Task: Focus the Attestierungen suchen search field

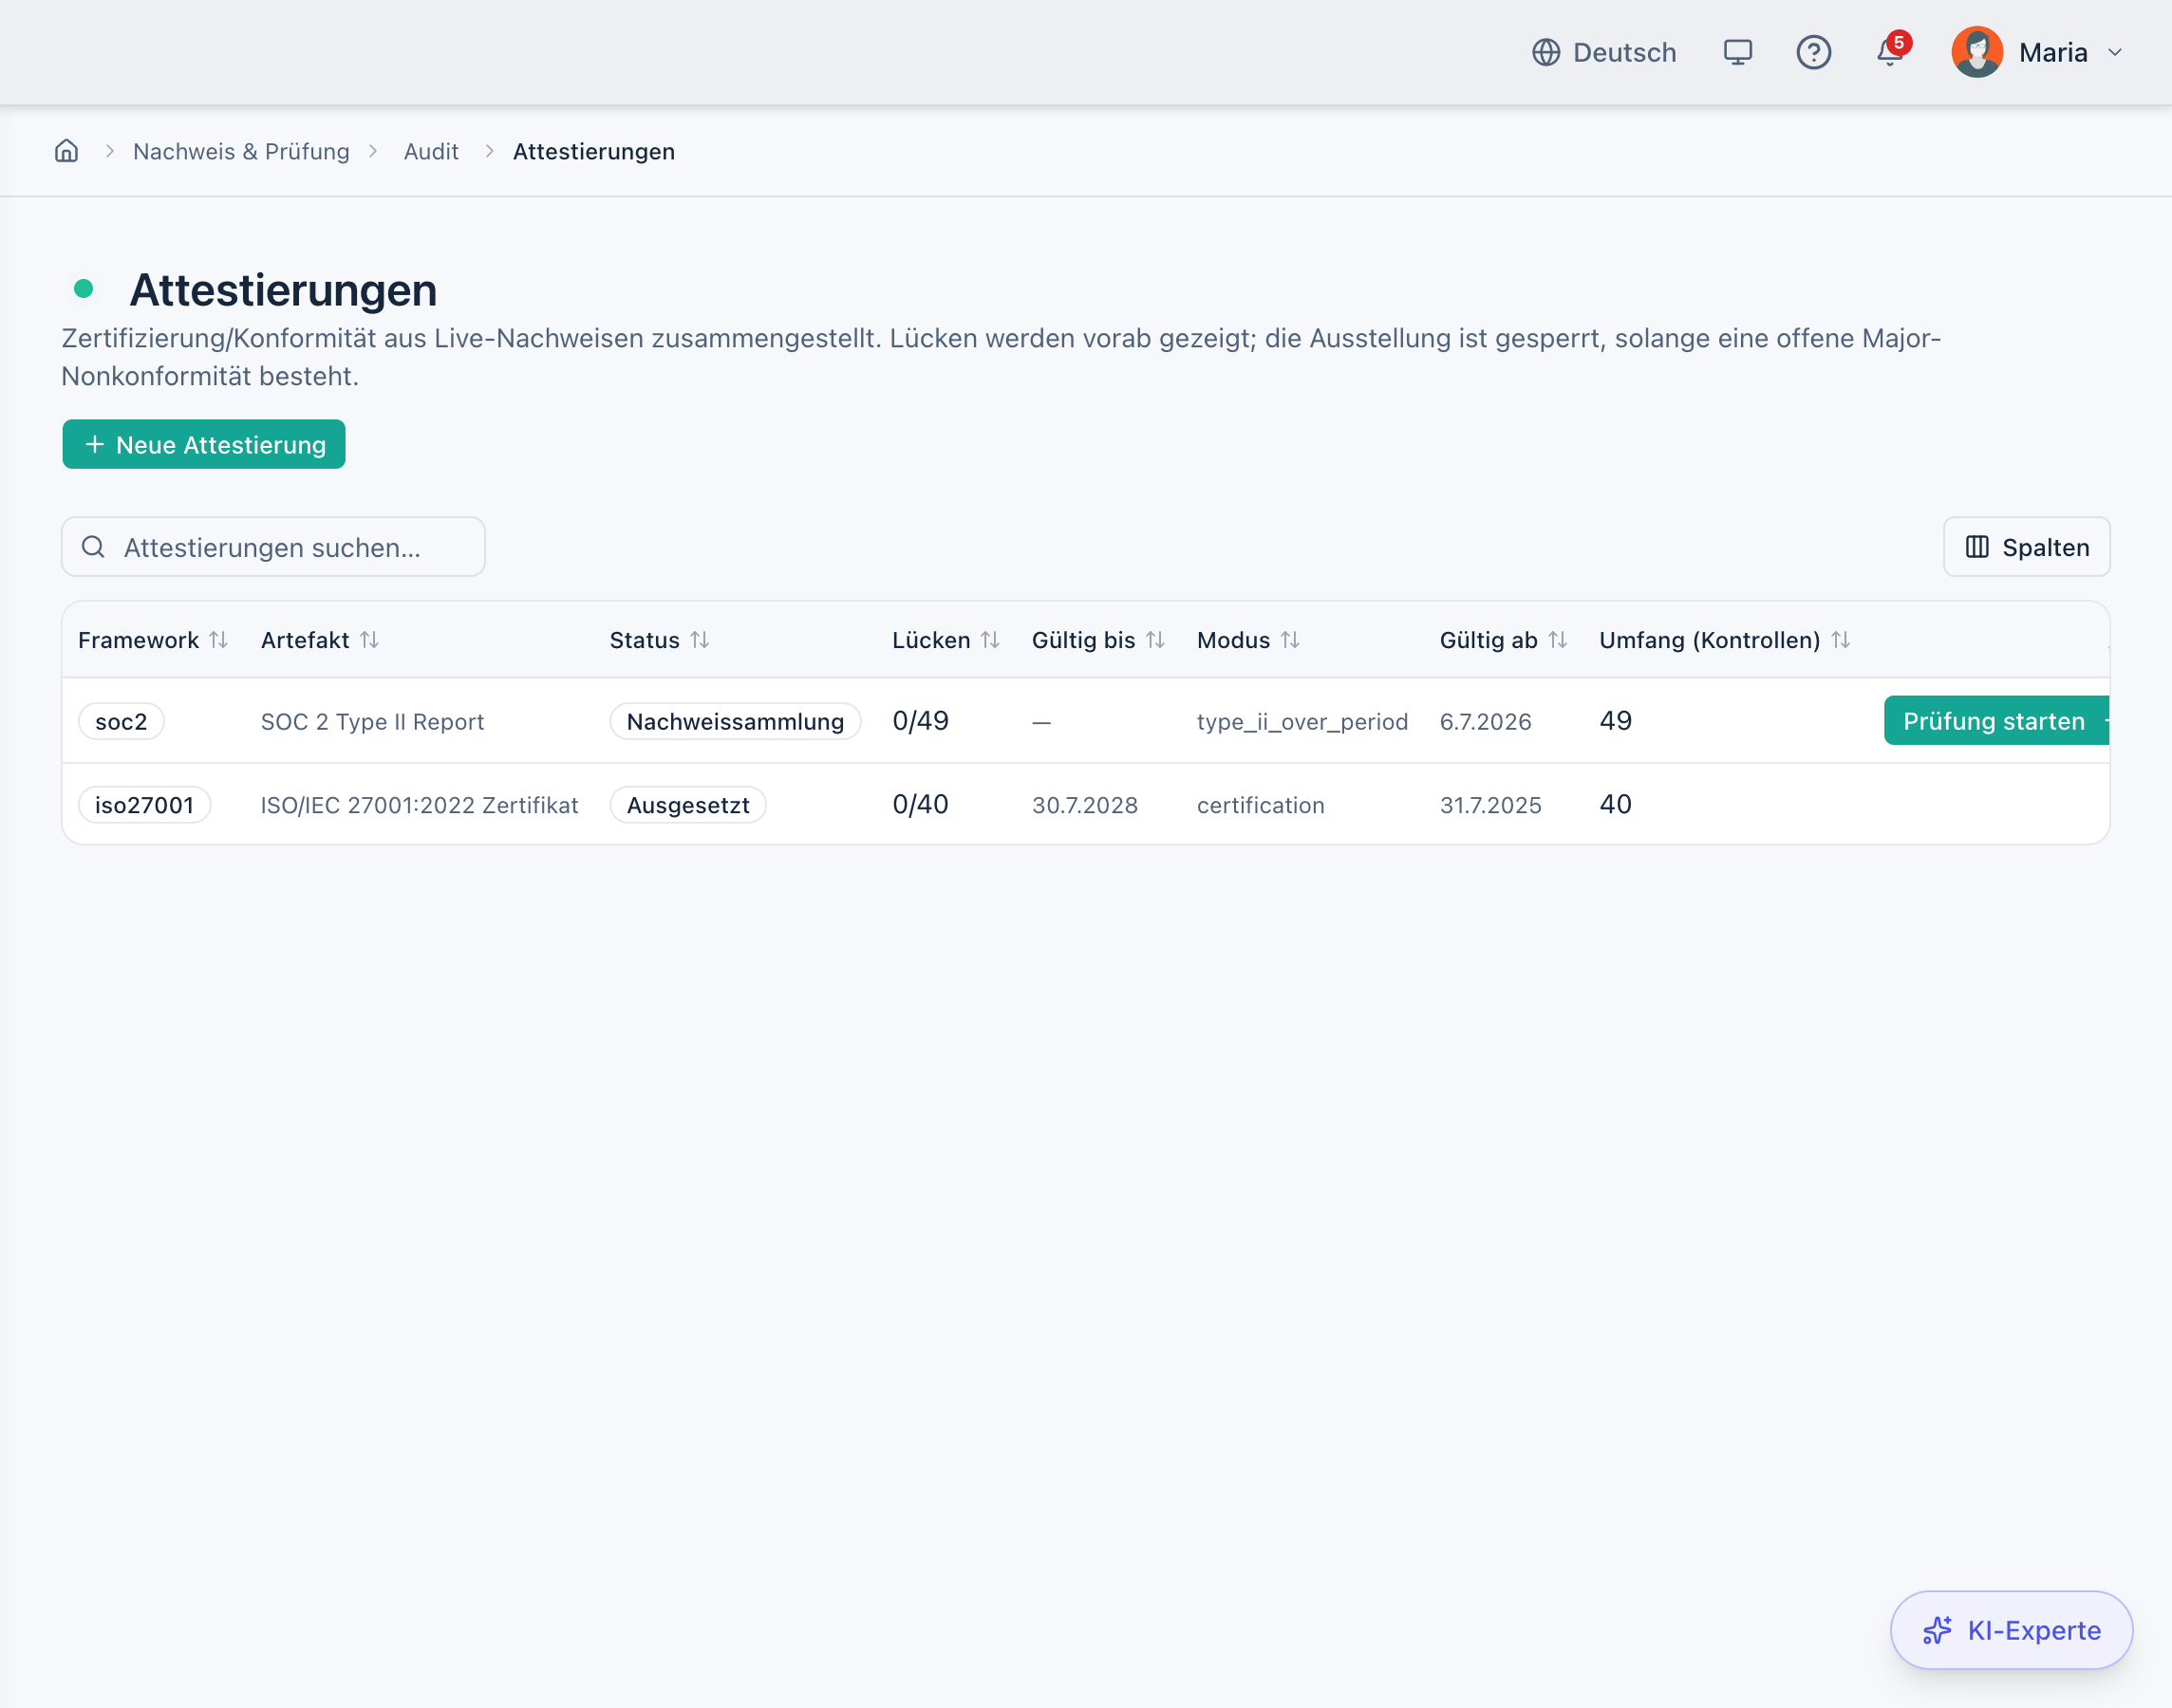Action: (273, 547)
